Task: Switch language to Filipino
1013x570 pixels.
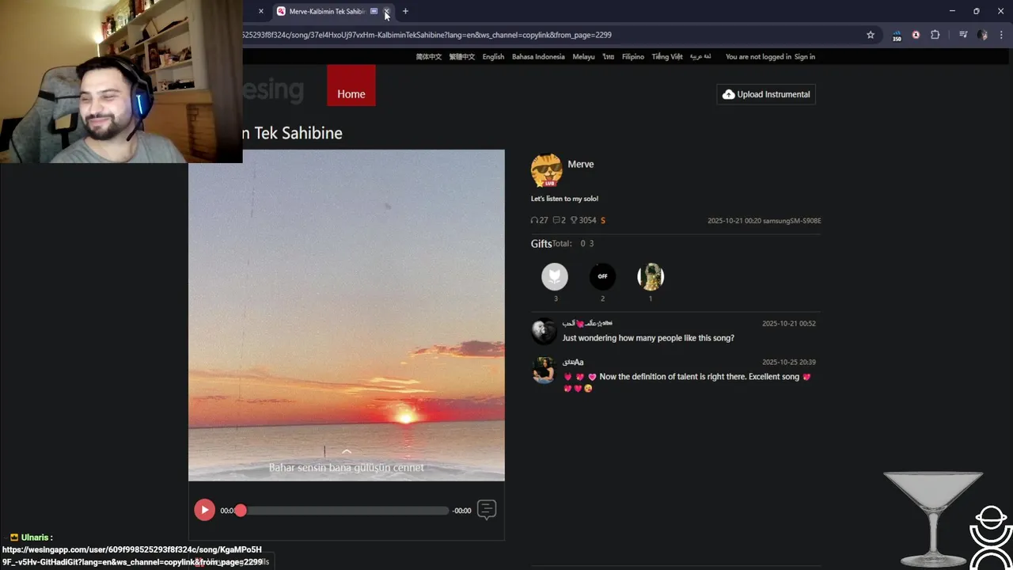Action: pos(633,57)
